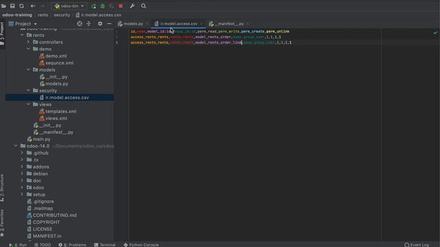Click the Open folder icon in the toolbar

coord(3,6)
